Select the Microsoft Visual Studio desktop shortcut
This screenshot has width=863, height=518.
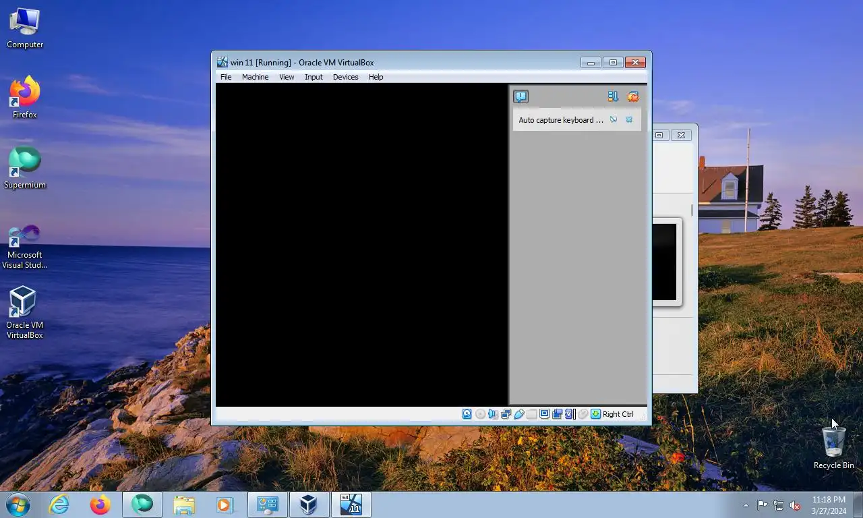click(25, 247)
